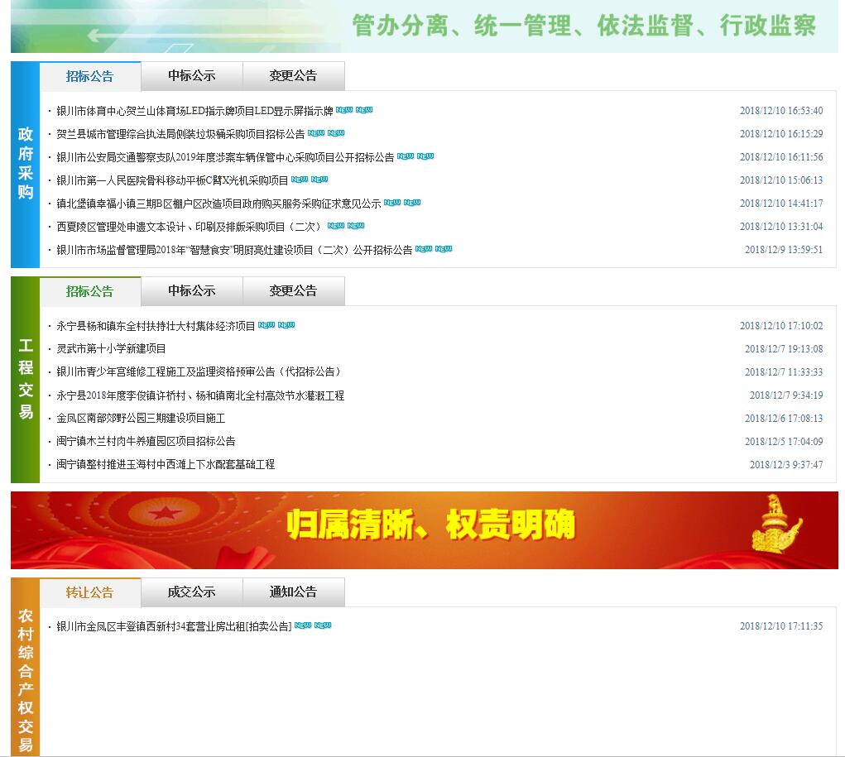Viewport: 845px width, 757px height.
Task: Open 闽宁镇木兰村肉牛养殖园区项目招标公告
Action: pyautogui.click(x=146, y=442)
